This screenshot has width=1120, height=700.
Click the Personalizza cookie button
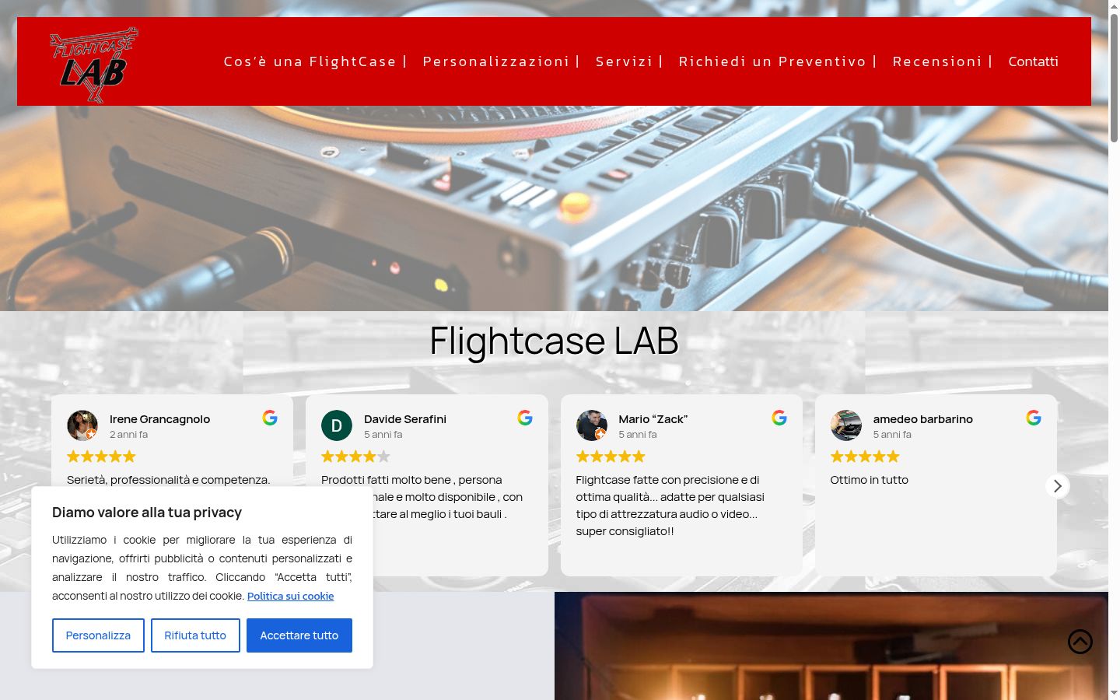click(x=98, y=635)
